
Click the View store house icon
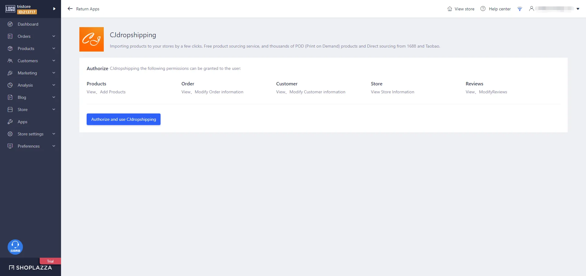coord(450,9)
